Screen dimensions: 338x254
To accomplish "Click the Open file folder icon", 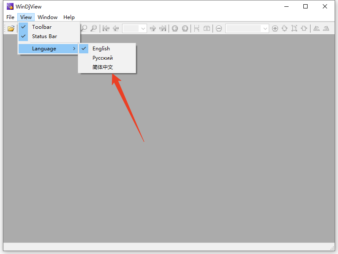I will click(11, 28).
